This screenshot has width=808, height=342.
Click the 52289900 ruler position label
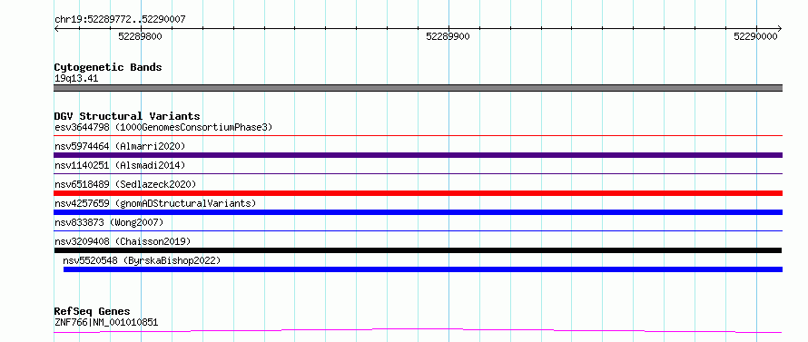tap(448, 36)
